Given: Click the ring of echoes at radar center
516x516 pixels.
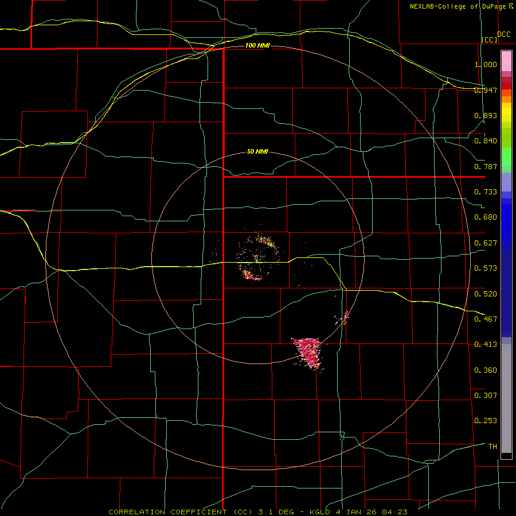Looking at the screenshot, I should tap(259, 257).
